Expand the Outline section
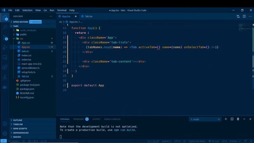 click(17, 120)
